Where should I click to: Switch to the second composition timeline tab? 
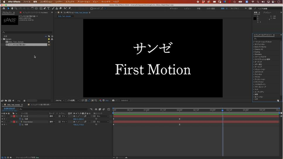41,105
